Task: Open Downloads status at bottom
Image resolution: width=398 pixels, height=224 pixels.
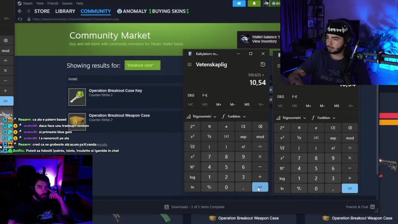Action: [x=194, y=207]
